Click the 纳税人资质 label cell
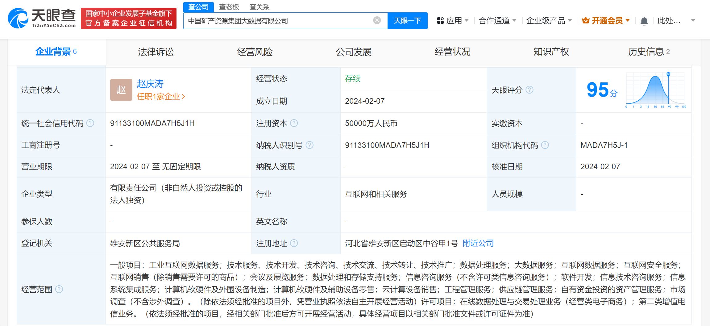This screenshot has height=326, width=710. coord(296,166)
